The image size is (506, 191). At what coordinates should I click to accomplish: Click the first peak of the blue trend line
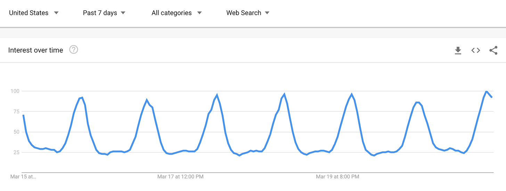point(82,98)
